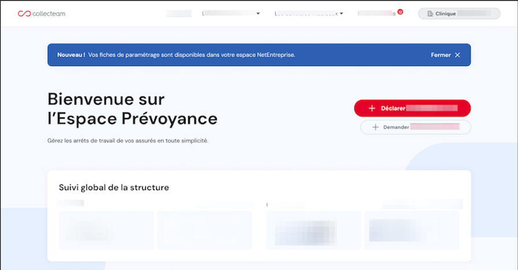Select the second card in Suivi global
This screenshot has height=270, width=518.
[205, 230]
